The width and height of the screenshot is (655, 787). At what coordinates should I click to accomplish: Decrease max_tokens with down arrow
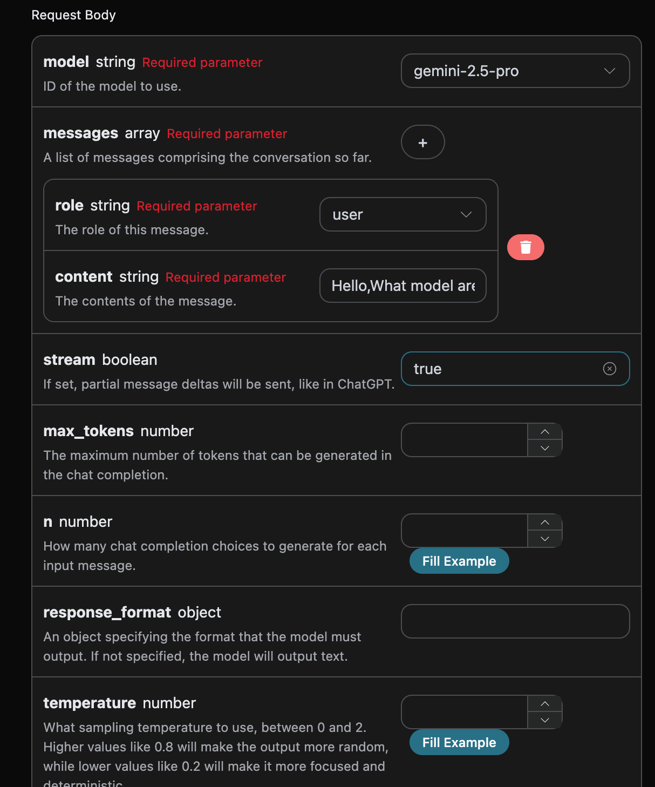[x=545, y=448]
